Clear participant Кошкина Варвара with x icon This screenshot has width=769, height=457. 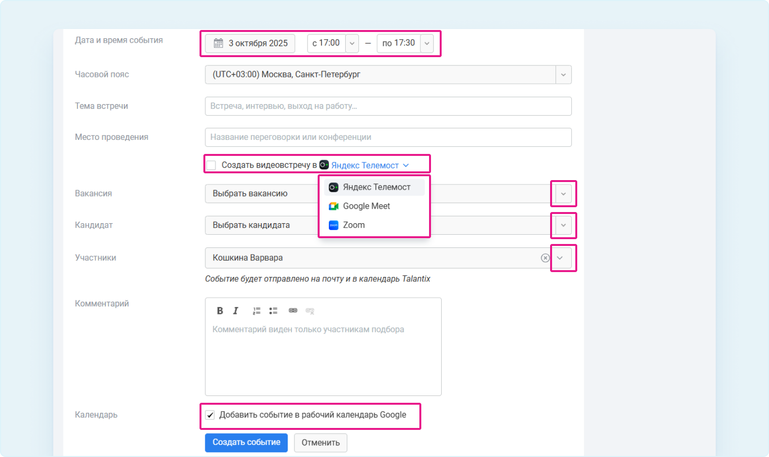(545, 258)
